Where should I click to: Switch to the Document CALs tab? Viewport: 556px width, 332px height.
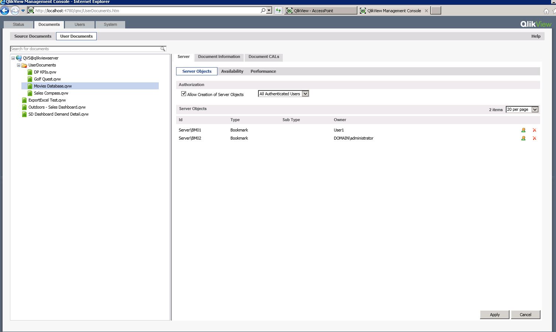[x=264, y=57]
